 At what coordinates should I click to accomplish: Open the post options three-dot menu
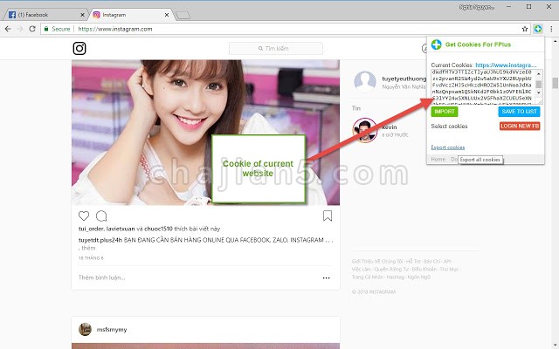point(326,277)
